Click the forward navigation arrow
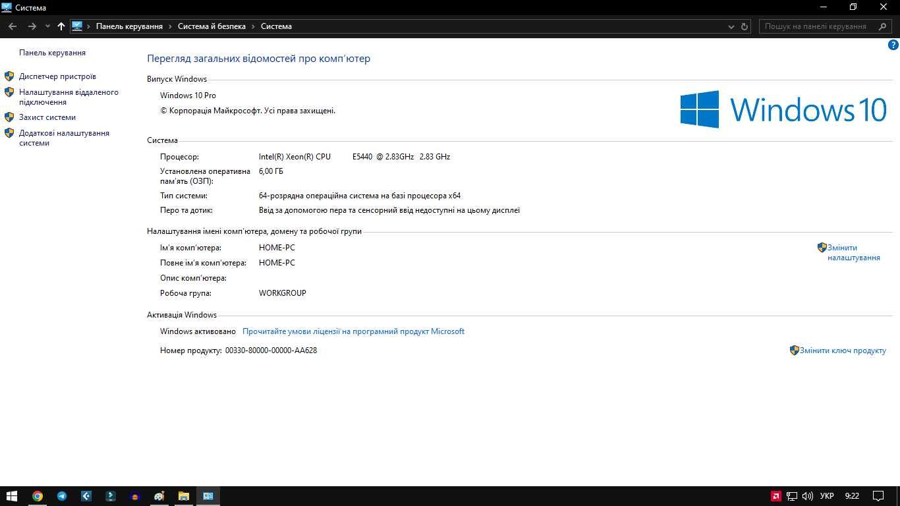This screenshot has width=900, height=506. 32,26
